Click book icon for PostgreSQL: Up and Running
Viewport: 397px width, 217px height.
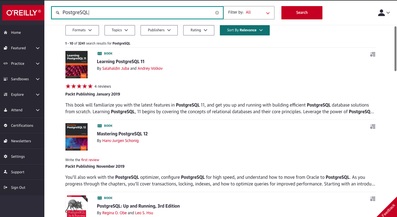pos(100,198)
